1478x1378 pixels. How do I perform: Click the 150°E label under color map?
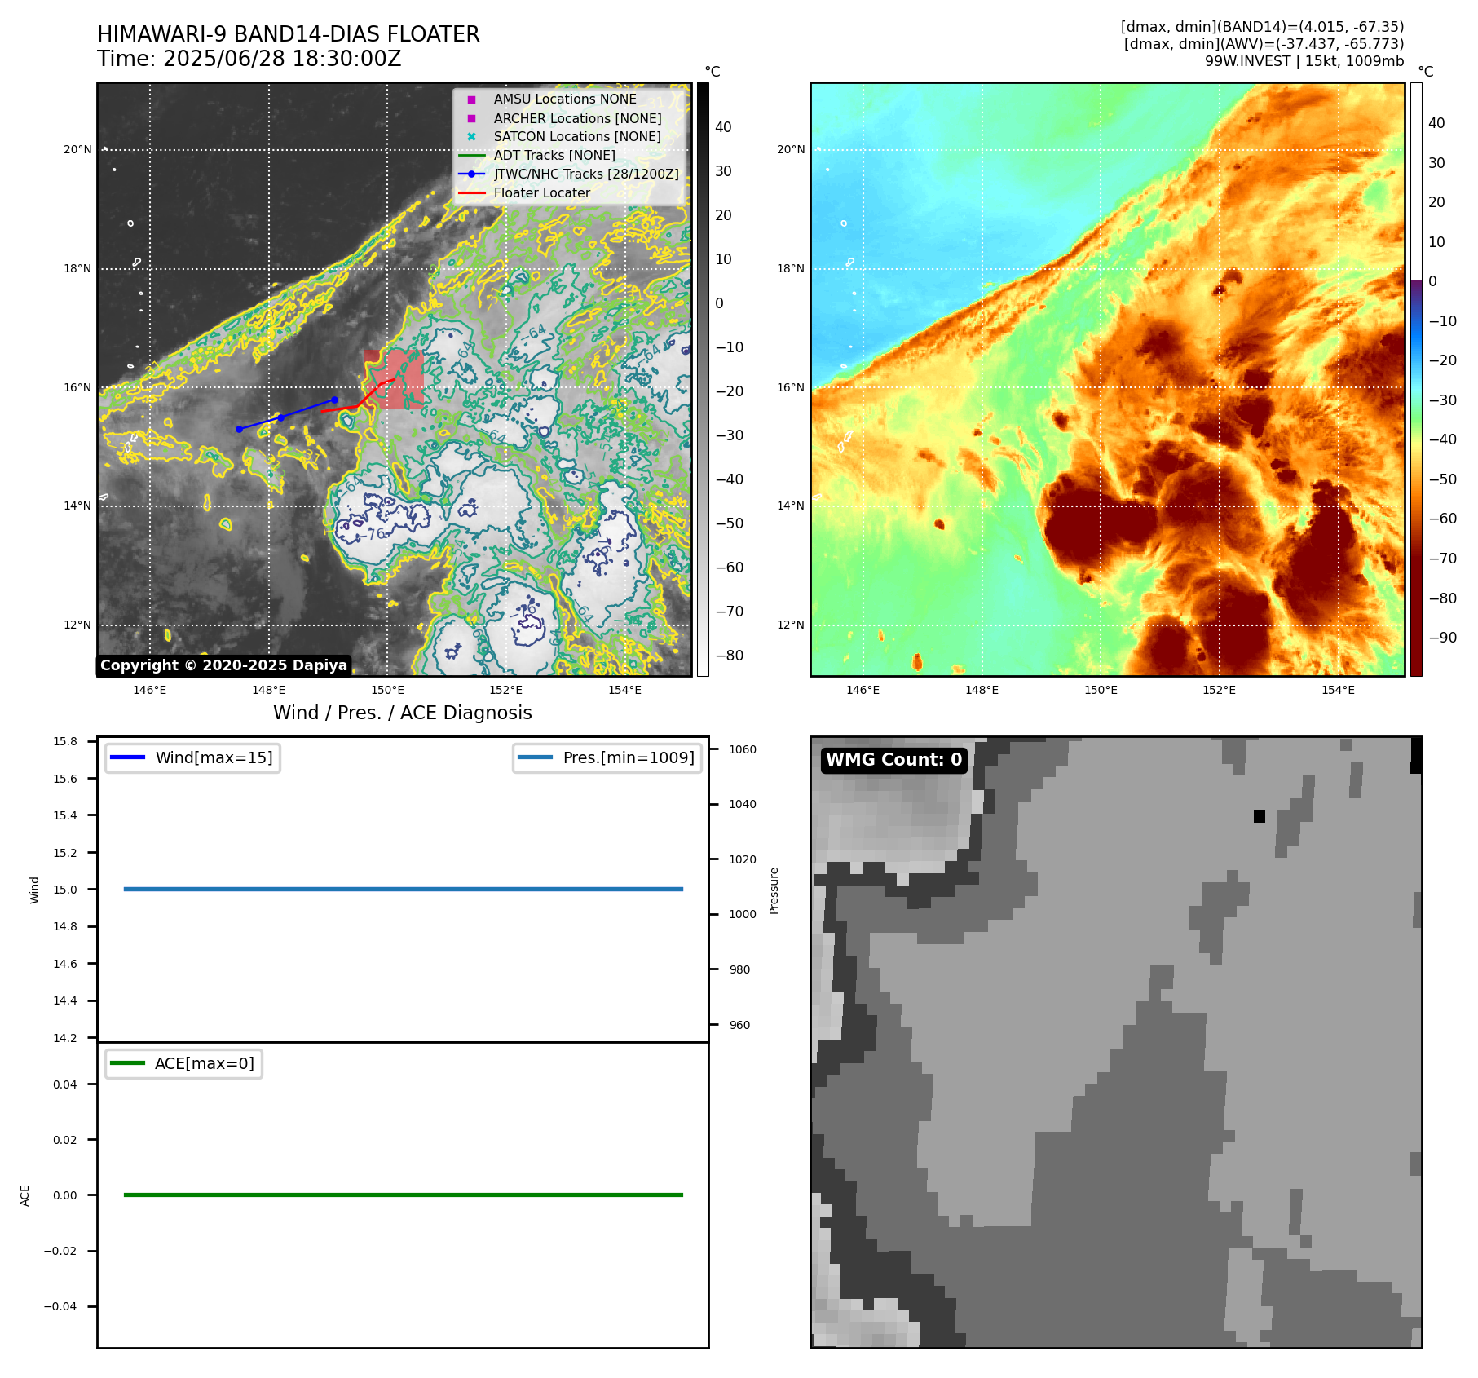1101,690
